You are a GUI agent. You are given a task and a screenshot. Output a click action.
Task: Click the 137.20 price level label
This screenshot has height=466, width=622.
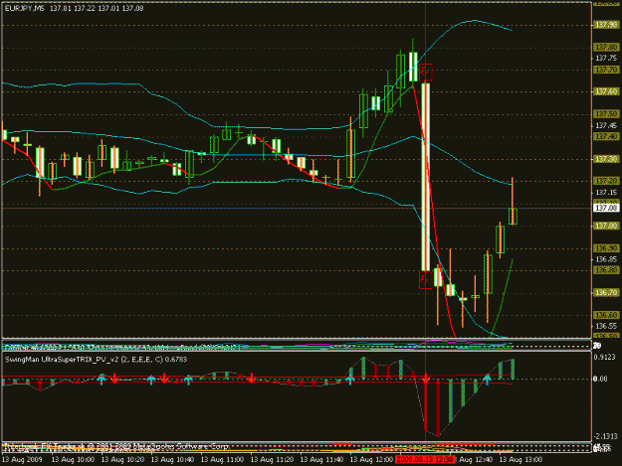pyautogui.click(x=606, y=181)
